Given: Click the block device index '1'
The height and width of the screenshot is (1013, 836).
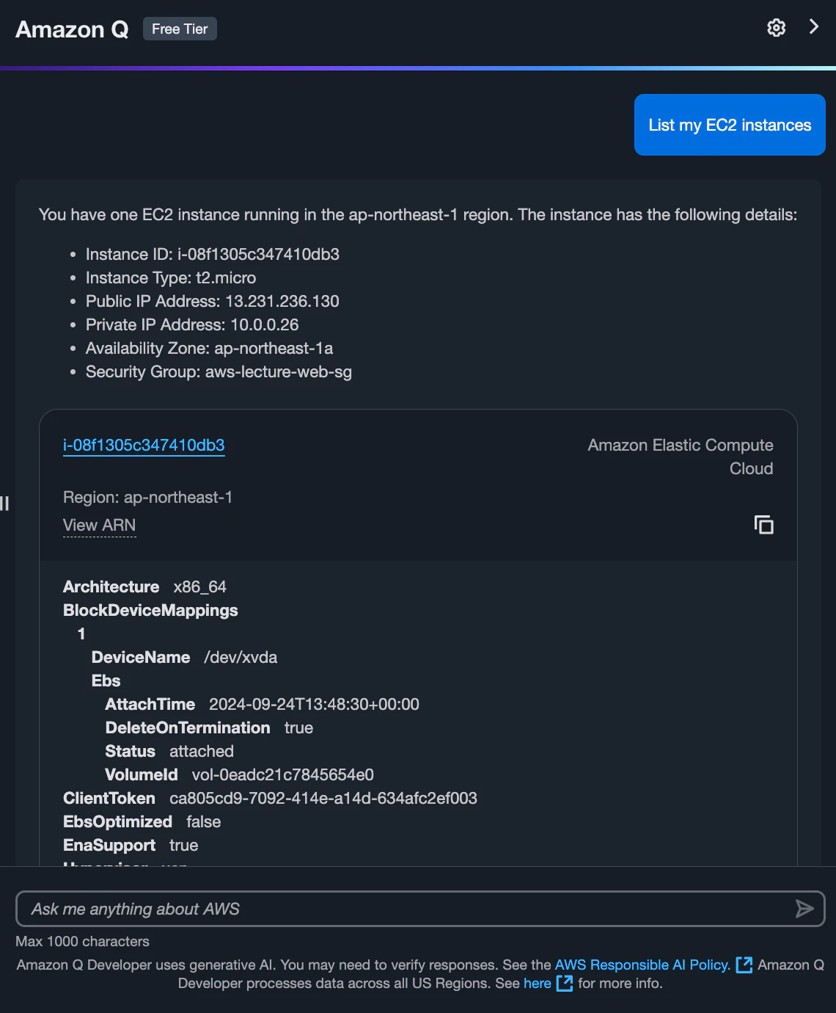Looking at the screenshot, I should click(81, 634).
